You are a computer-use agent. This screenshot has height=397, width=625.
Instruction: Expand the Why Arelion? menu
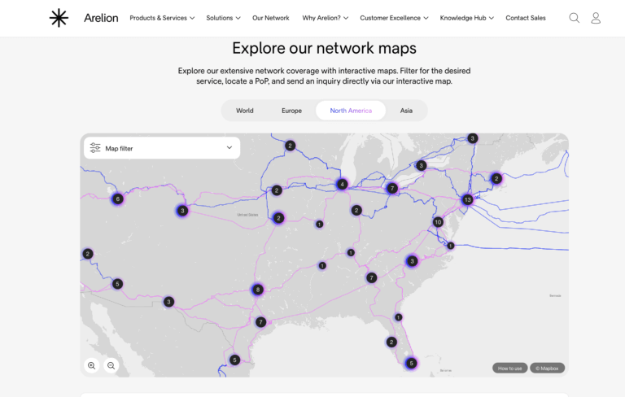(326, 18)
